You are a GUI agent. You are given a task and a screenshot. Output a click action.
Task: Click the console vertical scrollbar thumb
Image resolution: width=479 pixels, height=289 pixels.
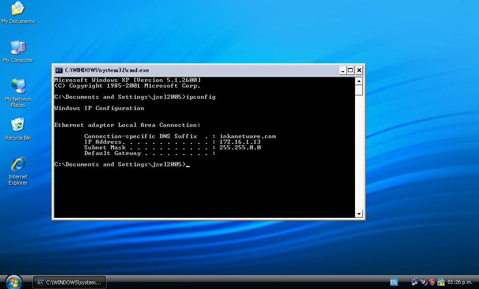coord(359,90)
